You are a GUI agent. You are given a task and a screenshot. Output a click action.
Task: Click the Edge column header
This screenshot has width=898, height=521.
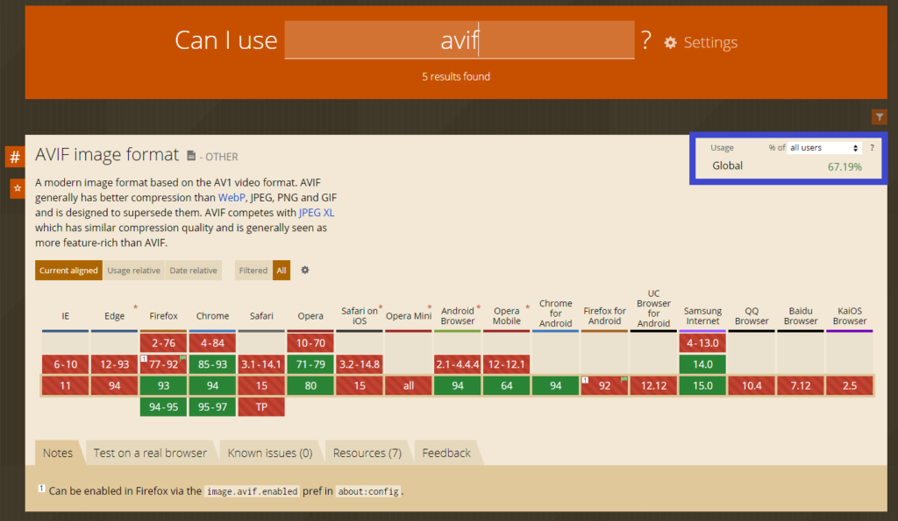tap(115, 316)
